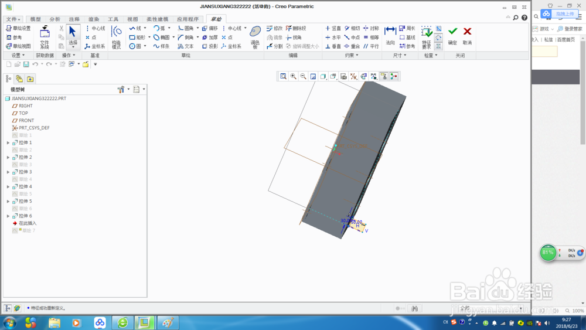Toggle datum display filters in graphics toolbar

(353, 77)
